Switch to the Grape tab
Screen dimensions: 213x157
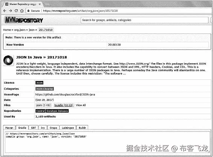pyautogui.click(x=53, y=128)
